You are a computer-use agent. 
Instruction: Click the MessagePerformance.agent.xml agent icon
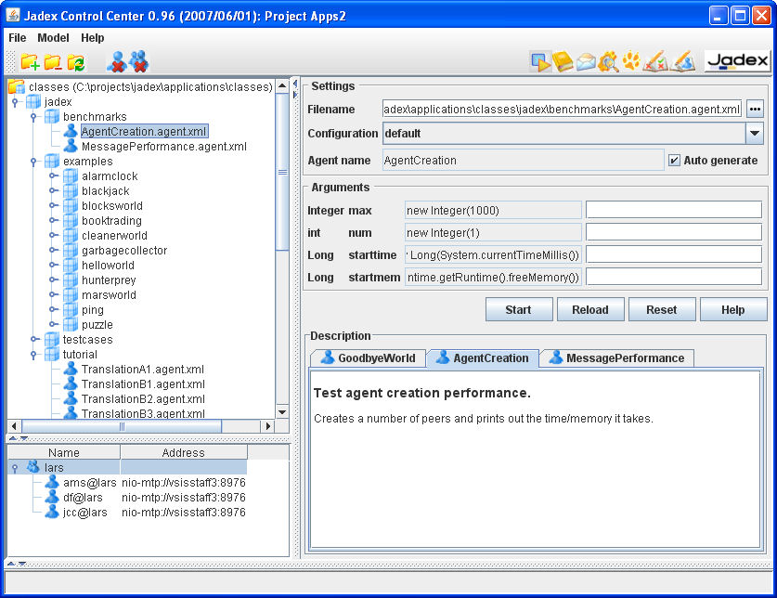point(71,146)
